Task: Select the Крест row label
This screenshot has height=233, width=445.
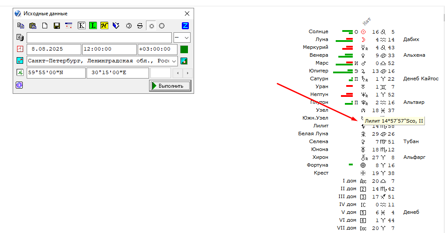Action: (x=321, y=173)
